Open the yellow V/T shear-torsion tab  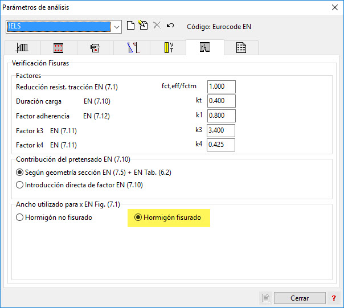point(169,48)
